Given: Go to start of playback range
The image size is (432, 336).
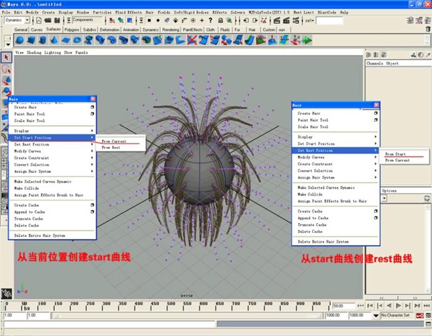Looking at the screenshot, I should pyautogui.click(x=360, y=306).
